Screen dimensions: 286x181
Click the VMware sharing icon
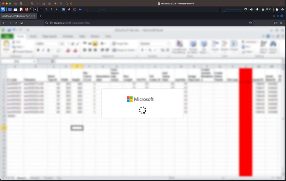point(67,3)
